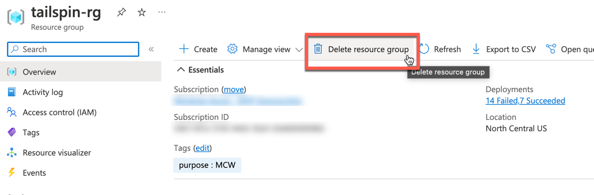Open the ellipsis more options menu

click(162, 12)
